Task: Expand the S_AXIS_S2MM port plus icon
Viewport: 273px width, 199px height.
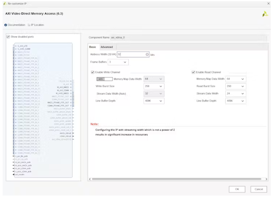Action: coord(15,49)
